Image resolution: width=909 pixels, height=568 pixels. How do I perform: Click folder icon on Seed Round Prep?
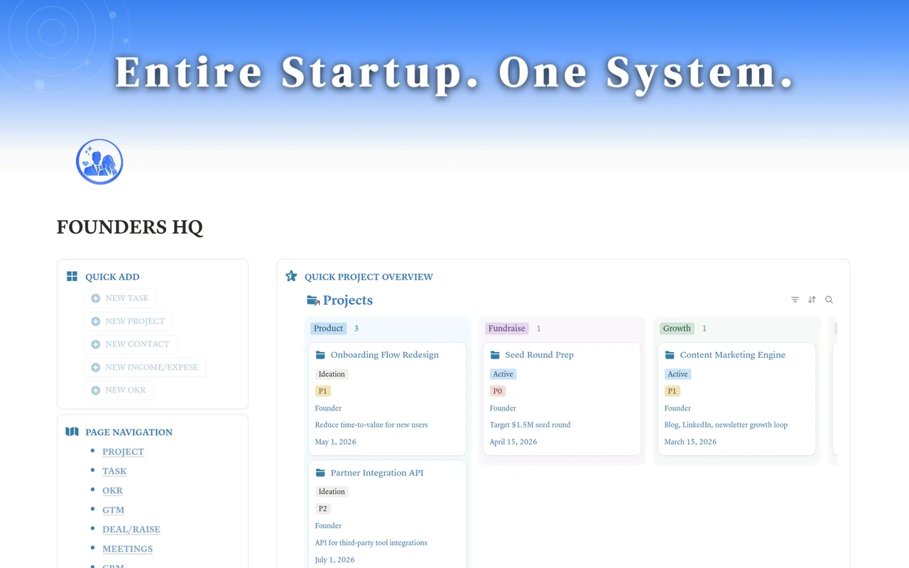pyautogui.click(x=495, y=355)
